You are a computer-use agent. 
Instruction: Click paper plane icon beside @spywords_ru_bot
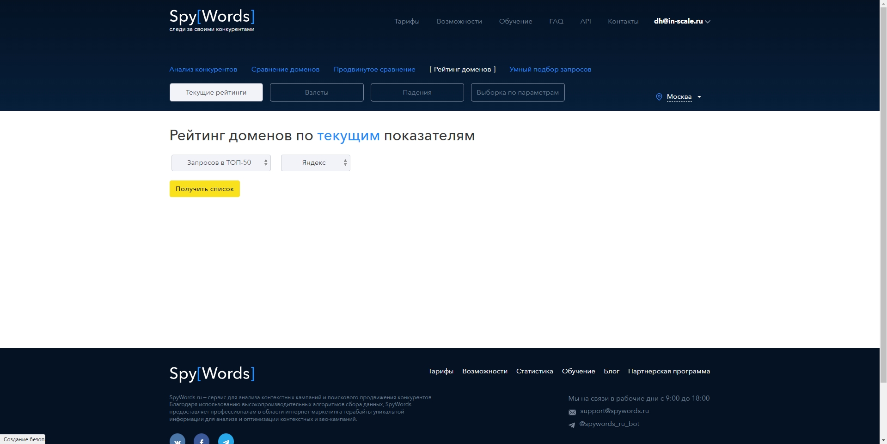pyautogui.click(x=572, y=425)
